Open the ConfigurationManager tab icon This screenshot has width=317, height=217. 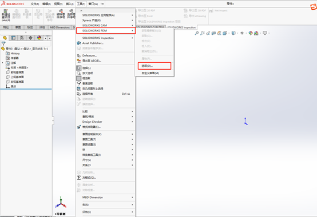point(22,38)
